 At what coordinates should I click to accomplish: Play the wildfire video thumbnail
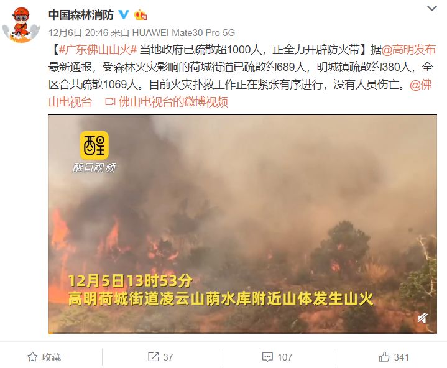coord(242,224)
